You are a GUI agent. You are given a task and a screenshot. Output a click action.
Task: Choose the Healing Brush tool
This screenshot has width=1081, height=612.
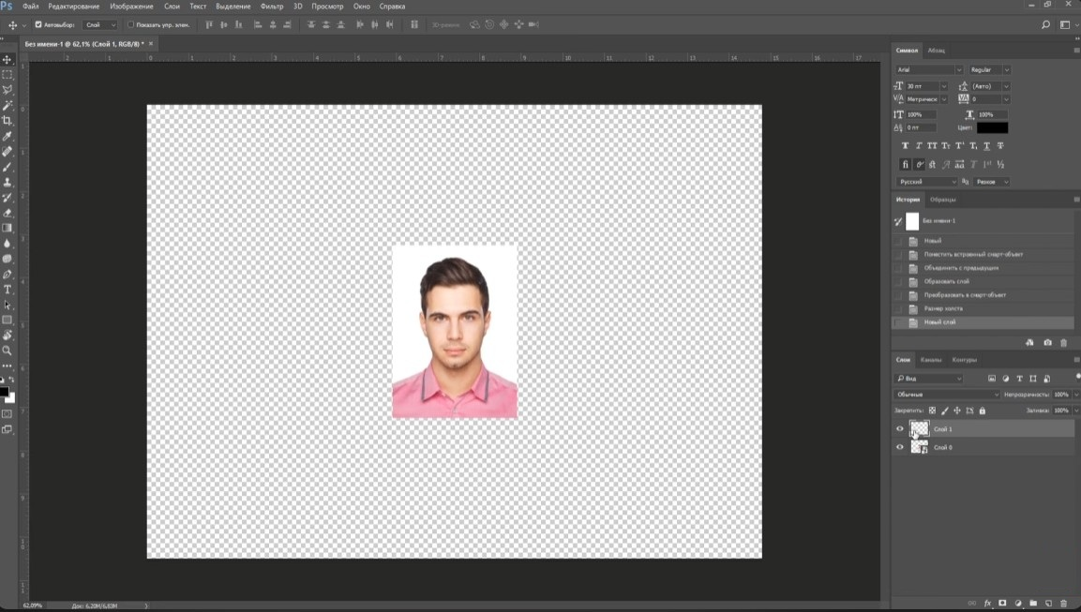tap(8, 152)
